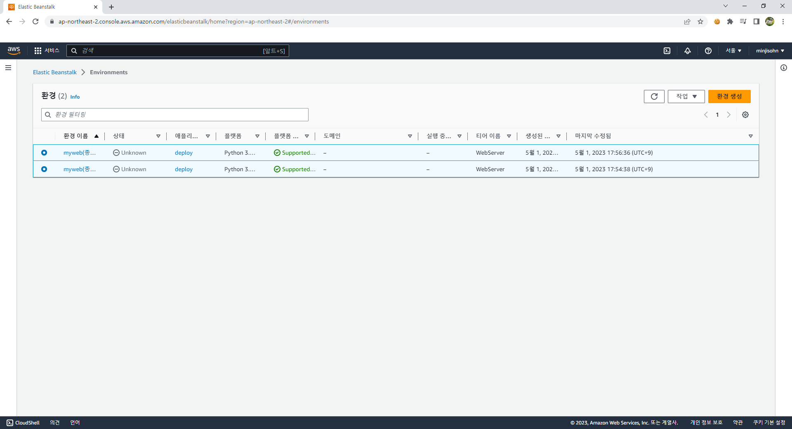This screenshot has width=792, height=429.
Task: Open the info panel icon on right edge
Action: pos(784,68)
